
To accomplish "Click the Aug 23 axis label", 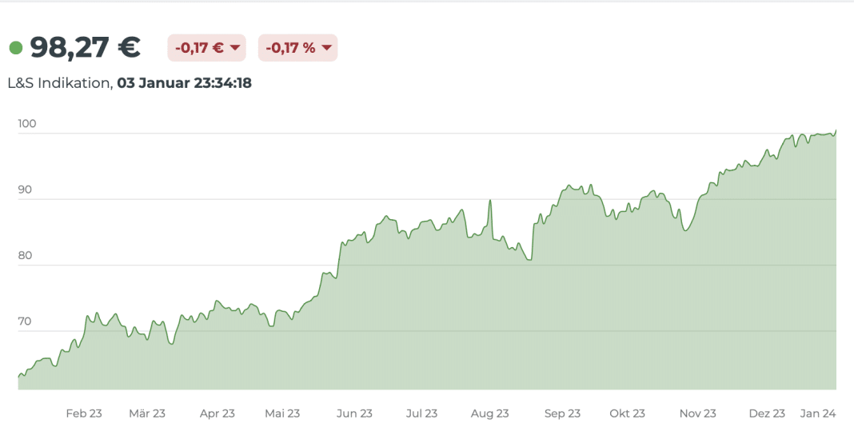I will coord(490,413).
